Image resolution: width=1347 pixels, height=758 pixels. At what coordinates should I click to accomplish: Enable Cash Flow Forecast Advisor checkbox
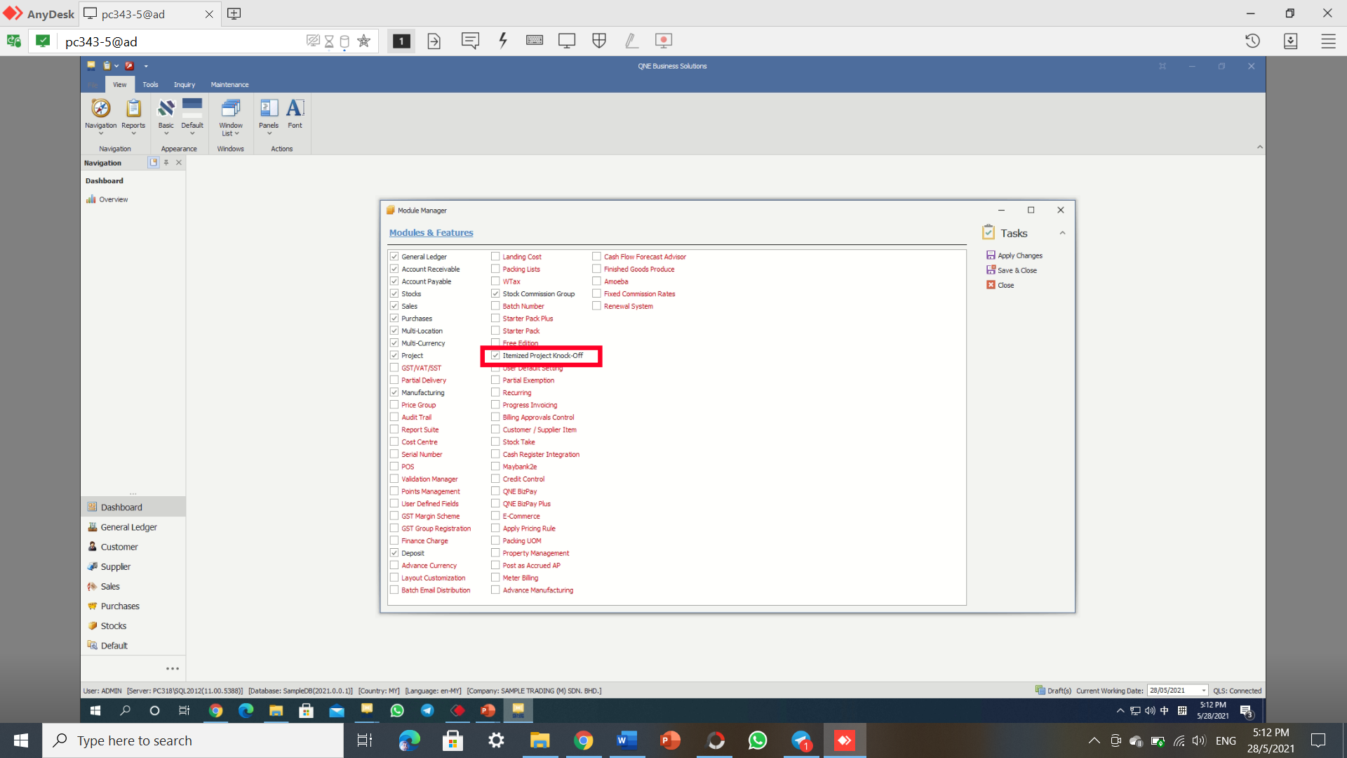pos(596,257)
